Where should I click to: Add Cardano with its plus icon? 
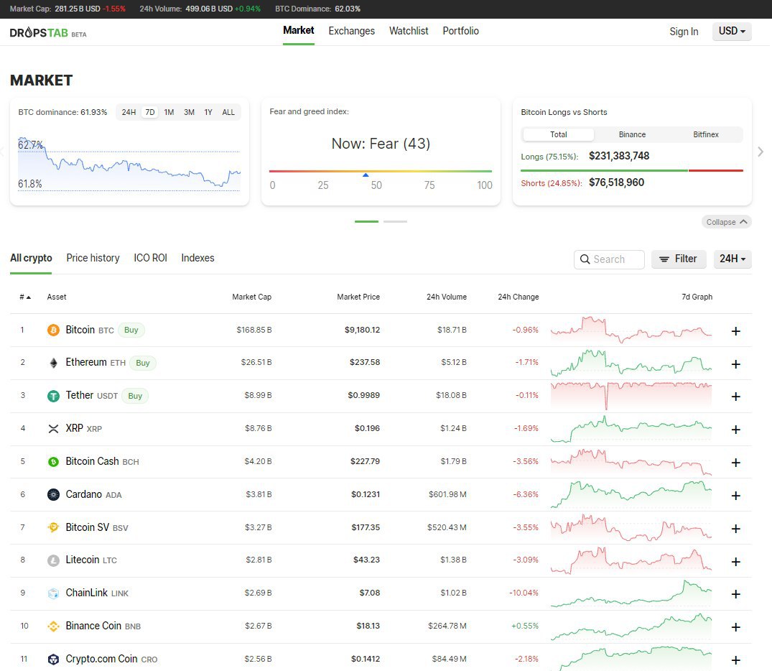click(x=735, y=496)
